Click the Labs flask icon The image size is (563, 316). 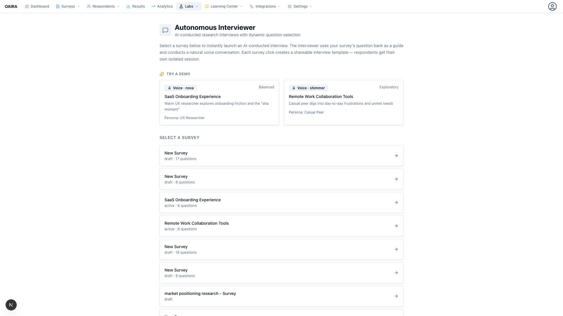tap(181, 6)
